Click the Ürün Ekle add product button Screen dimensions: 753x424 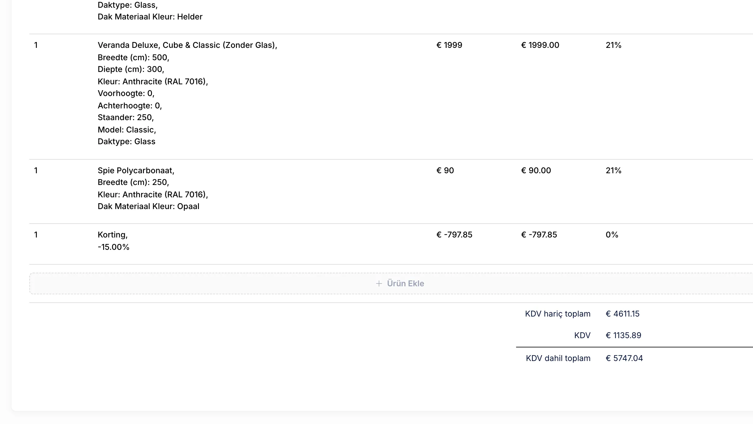tap(391, 283)
